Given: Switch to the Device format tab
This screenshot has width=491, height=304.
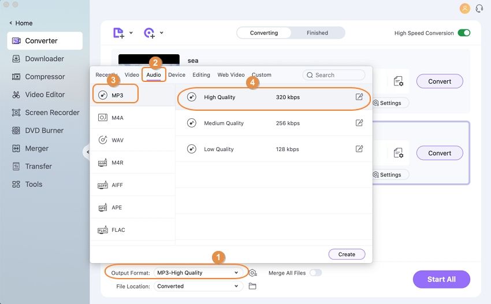Looking at the screenshot, I should click(x=177, y=75).
